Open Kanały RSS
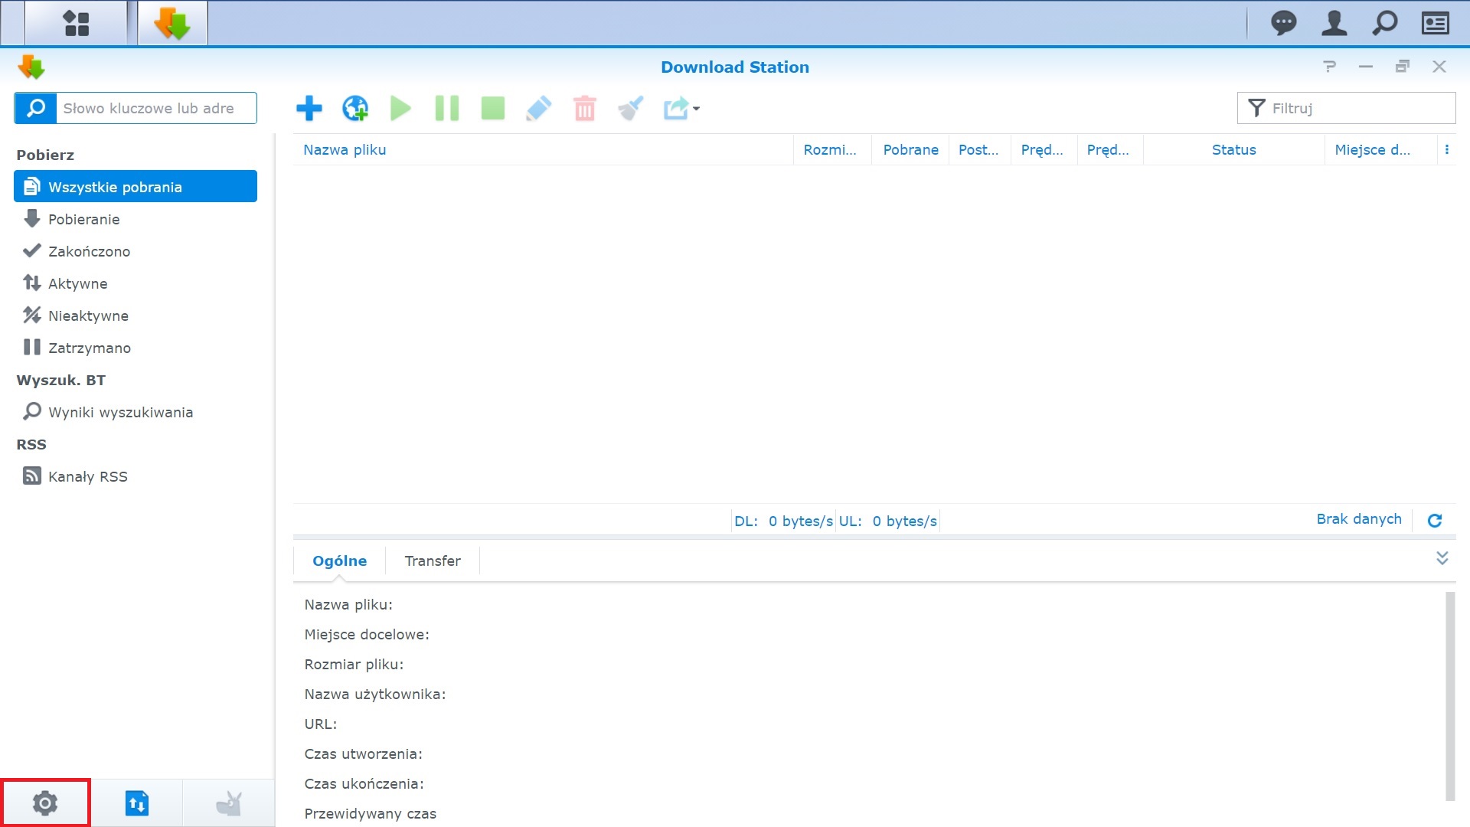This screenshot has height=827, width=1470. click(136, 476)
